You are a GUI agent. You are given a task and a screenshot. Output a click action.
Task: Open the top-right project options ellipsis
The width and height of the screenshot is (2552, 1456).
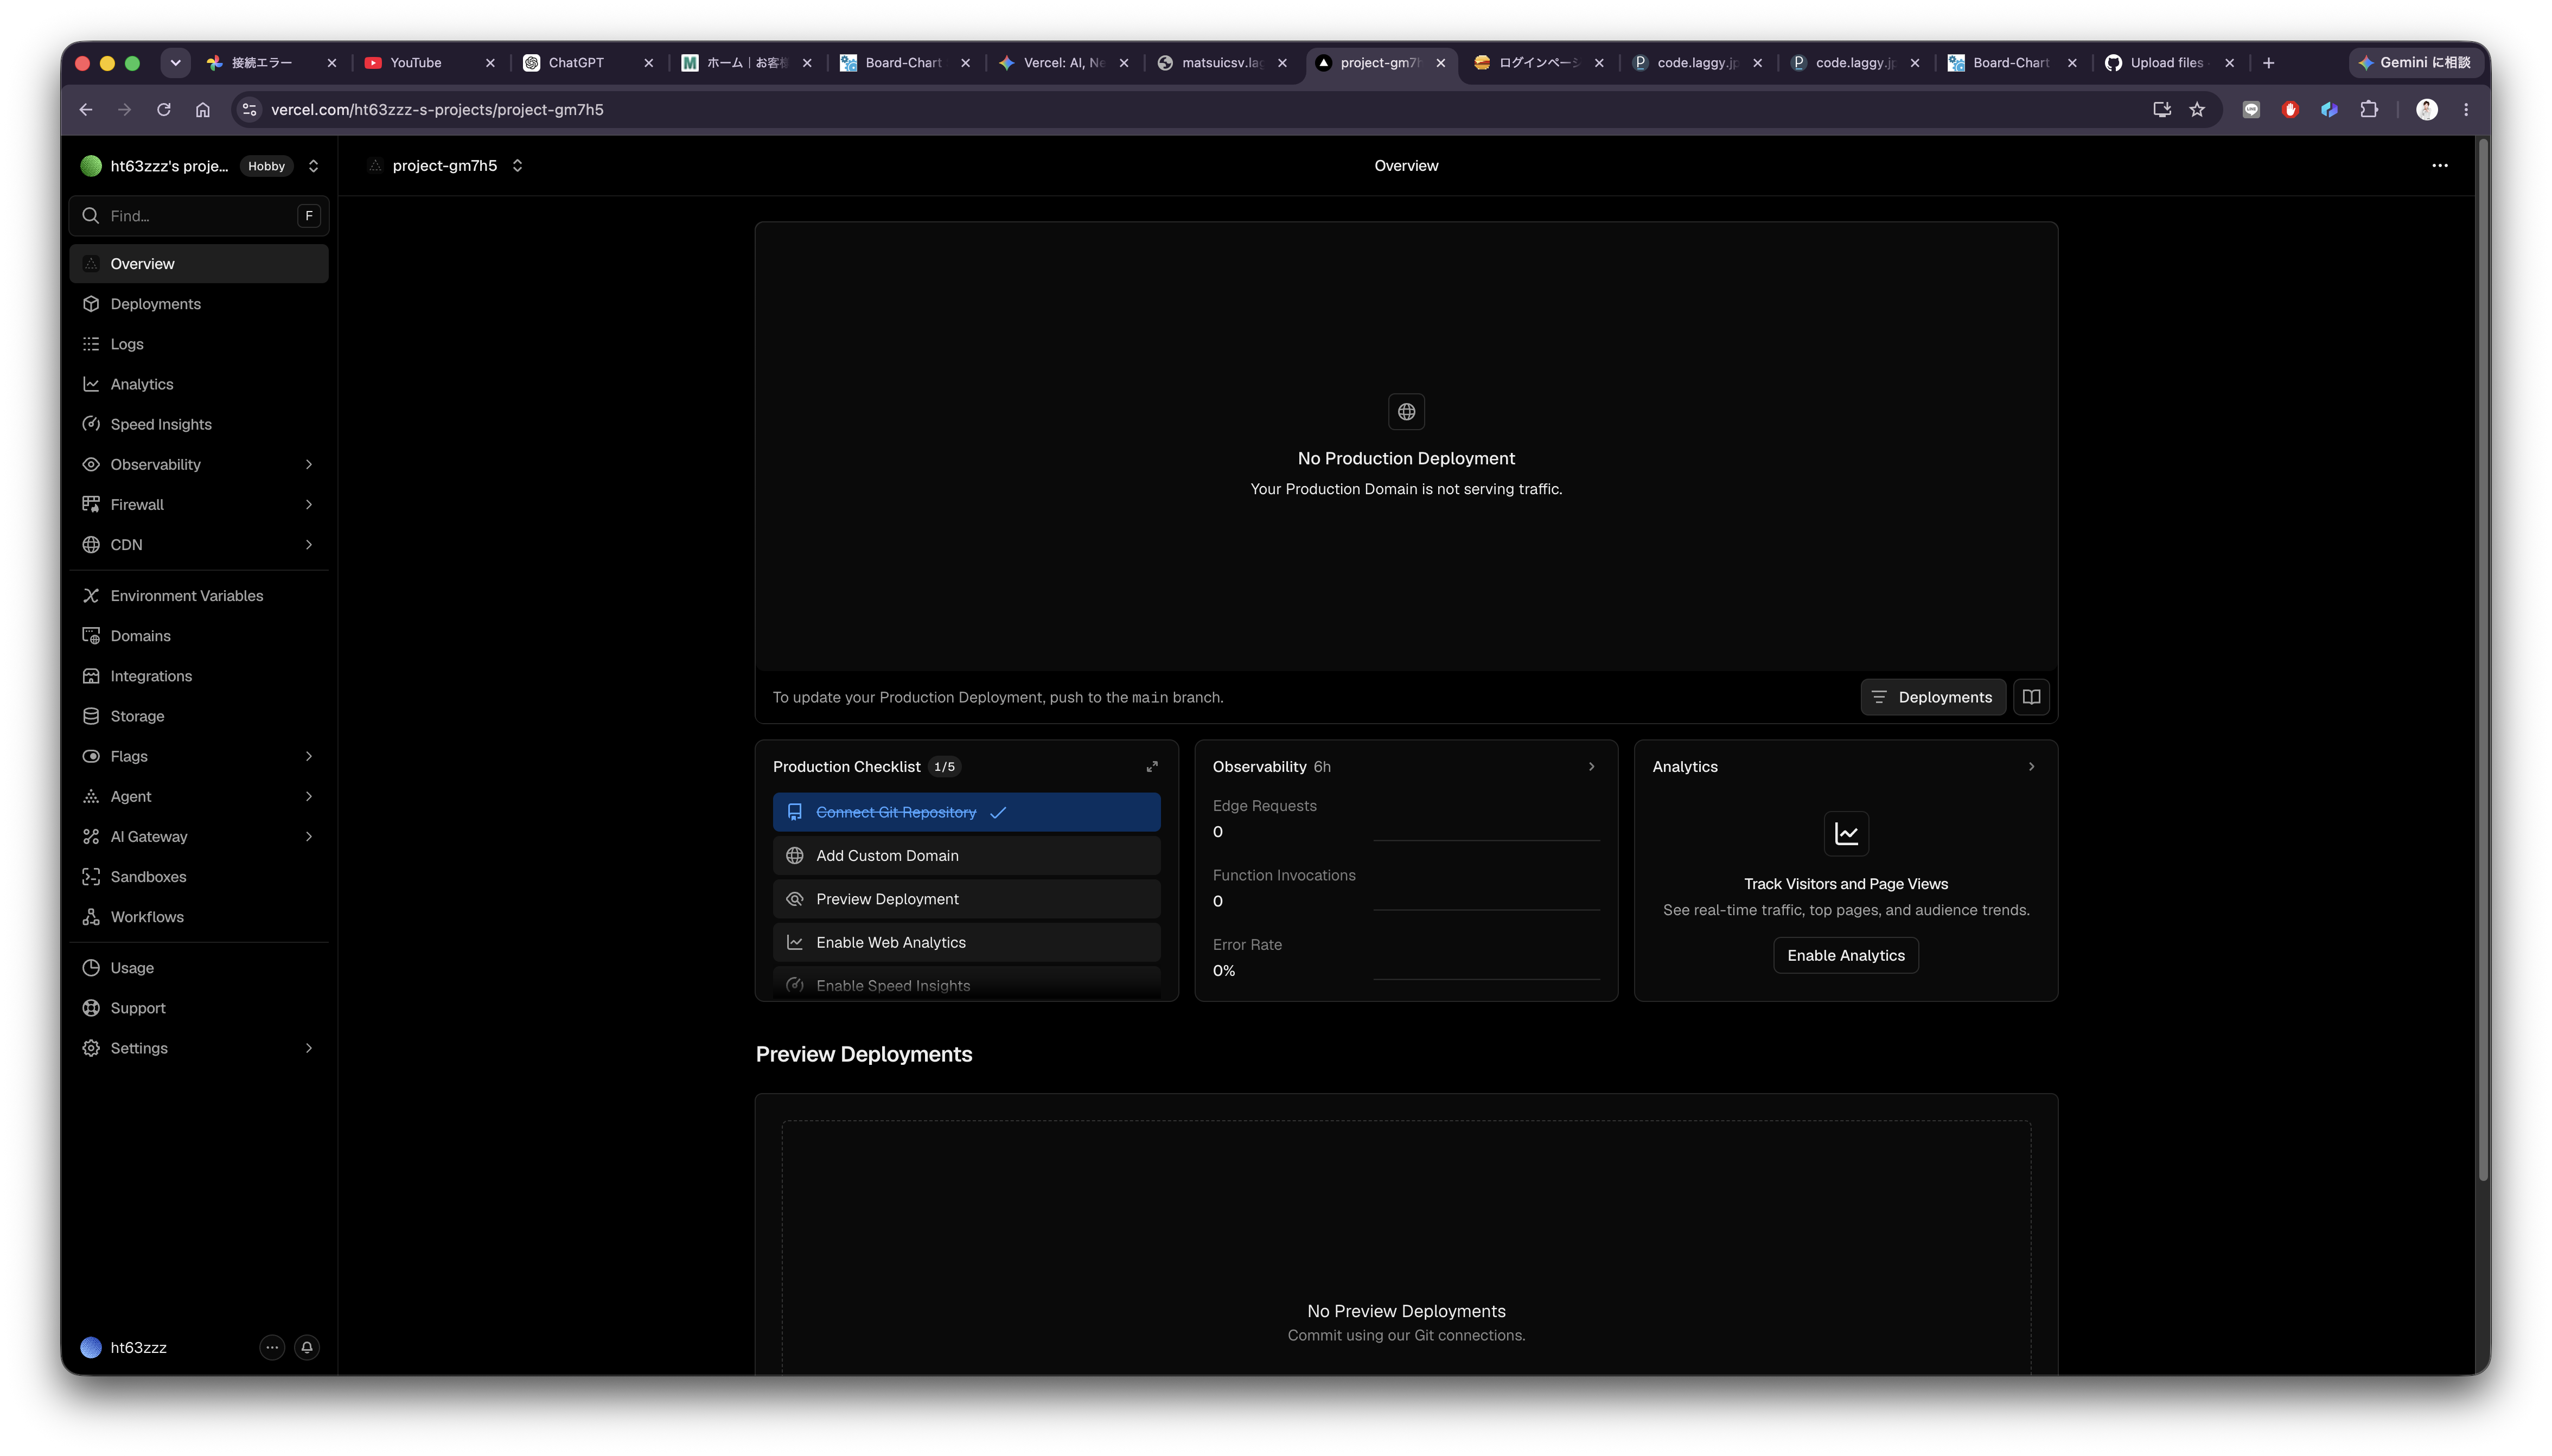(x=2440, y=166)
